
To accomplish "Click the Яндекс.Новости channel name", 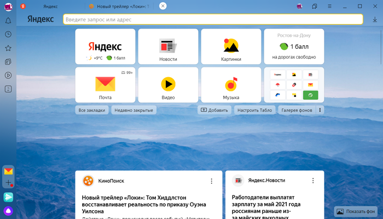I will (x=266, y=180).
